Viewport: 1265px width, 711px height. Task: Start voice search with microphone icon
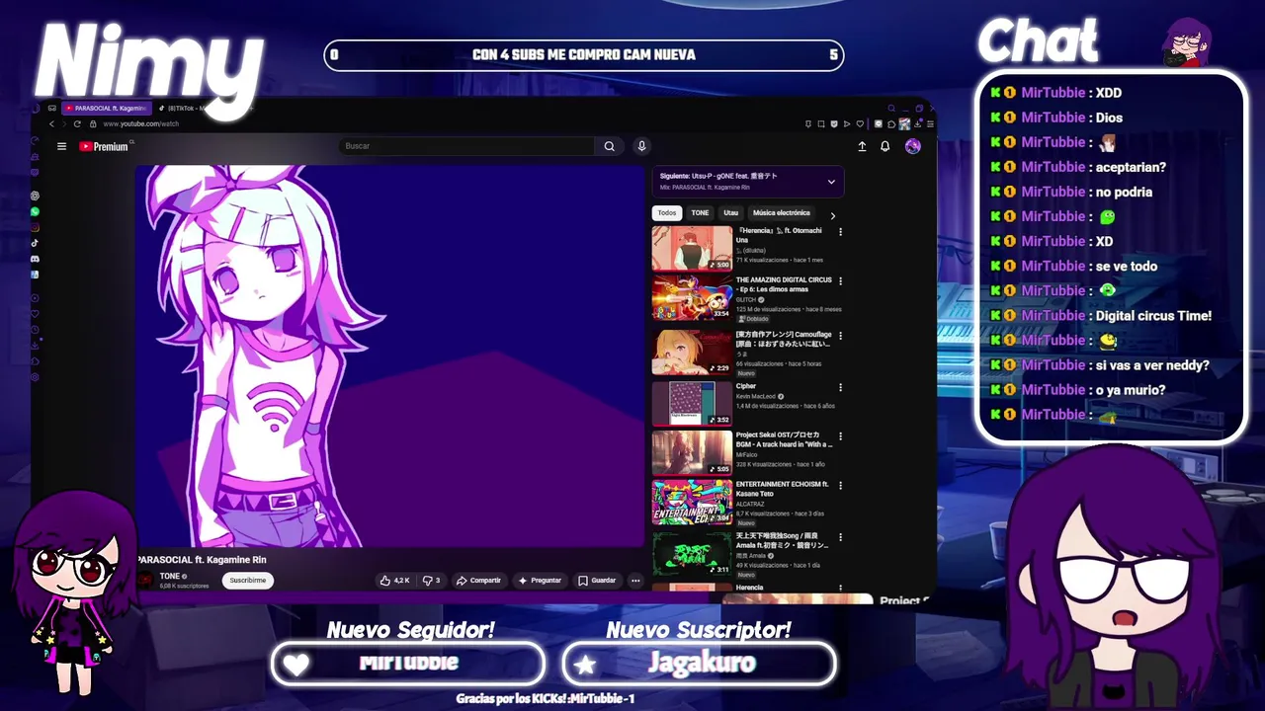coord(641,146)
